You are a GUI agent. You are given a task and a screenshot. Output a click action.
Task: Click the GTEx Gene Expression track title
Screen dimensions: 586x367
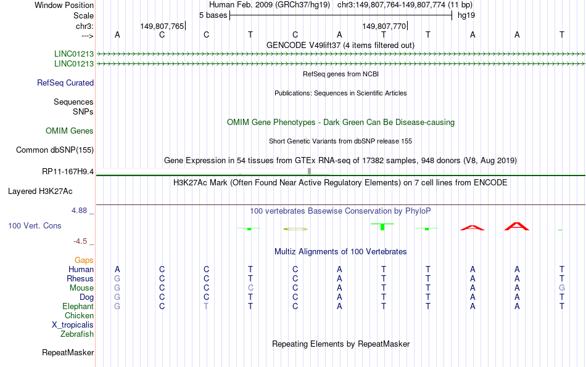(340, 160)
